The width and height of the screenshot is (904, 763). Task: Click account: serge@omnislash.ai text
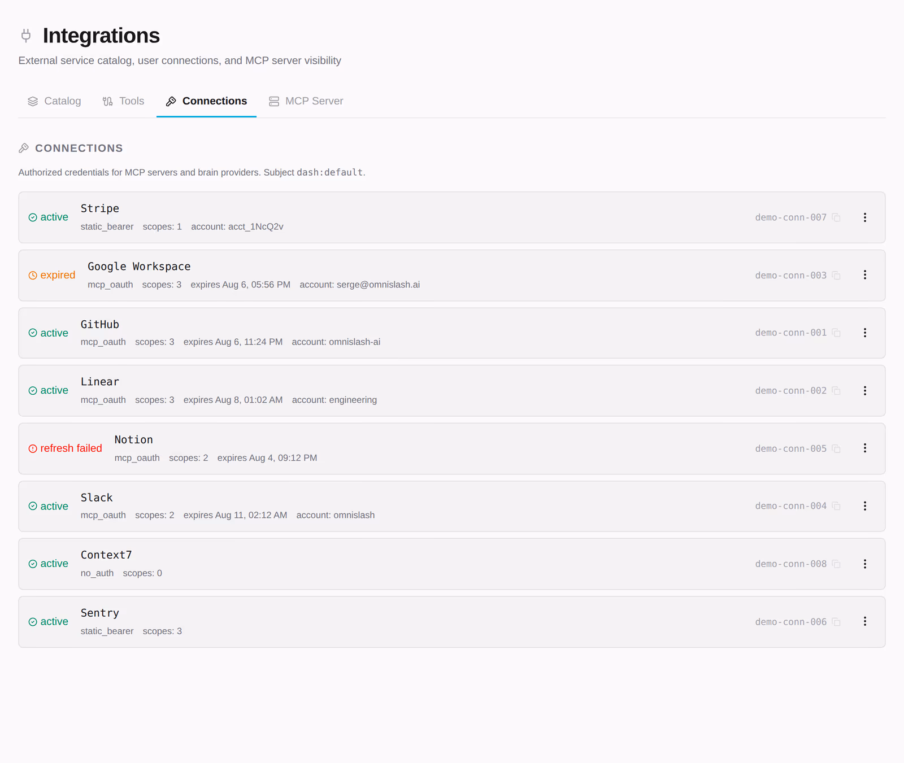(x=360, y=285)
